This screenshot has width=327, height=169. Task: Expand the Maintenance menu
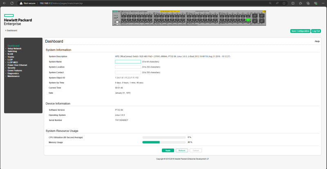coord(13,76)
